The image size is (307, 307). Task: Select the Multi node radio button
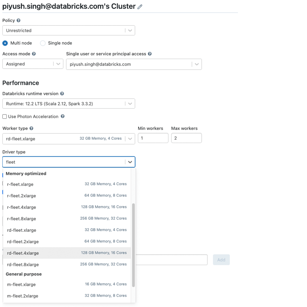pos(5,43)
